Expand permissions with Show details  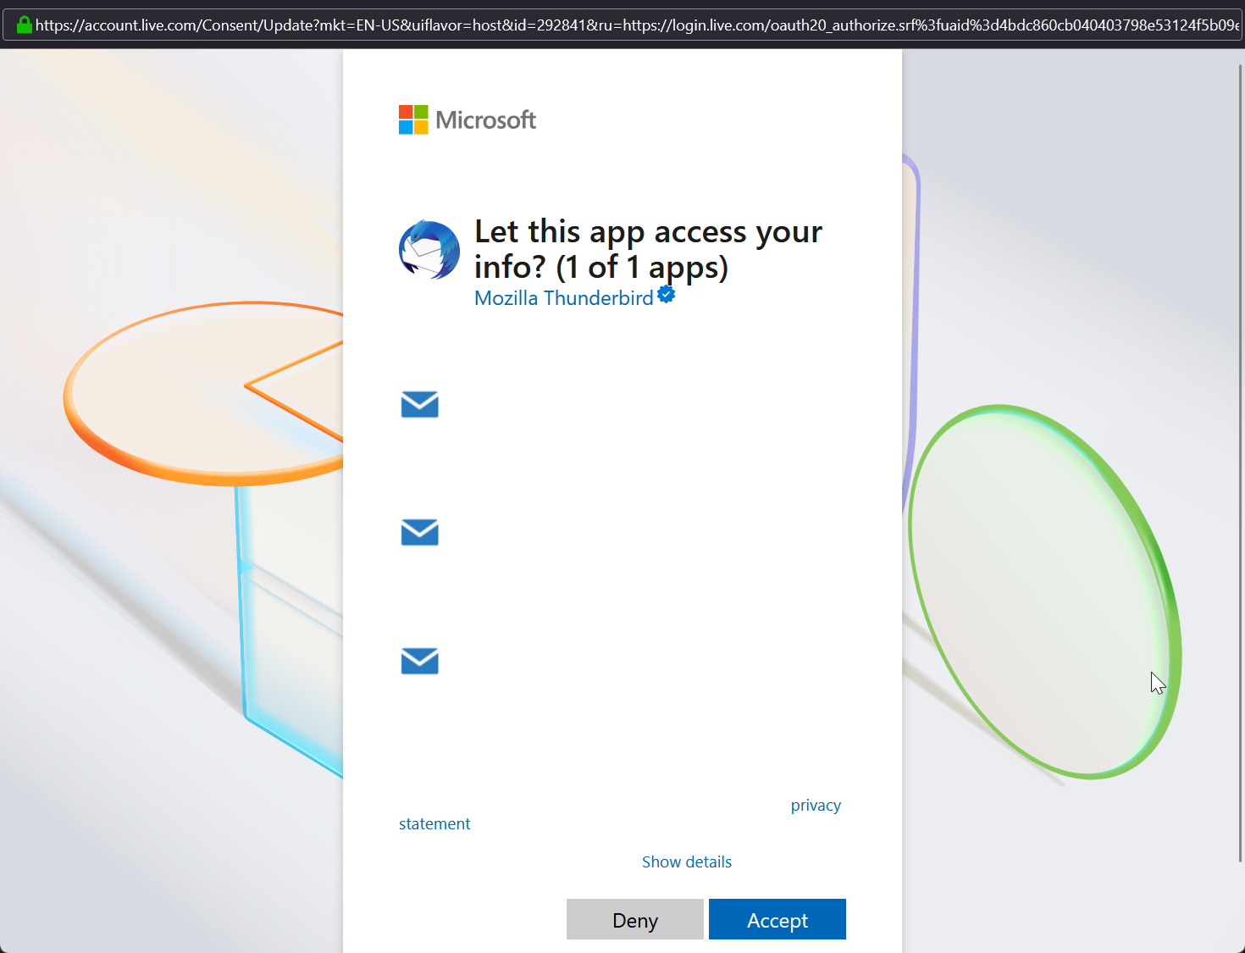(687, 862)
